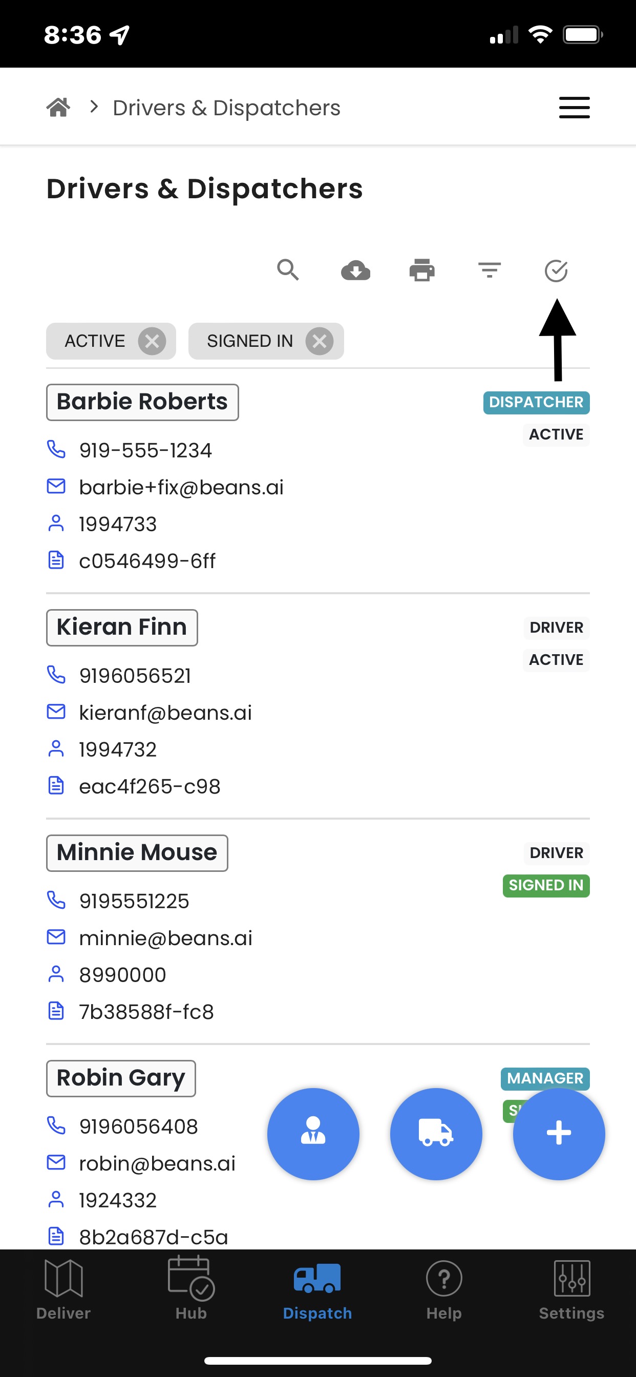
Task: Go to home via house icon
Action: click(x=58, y=108)
